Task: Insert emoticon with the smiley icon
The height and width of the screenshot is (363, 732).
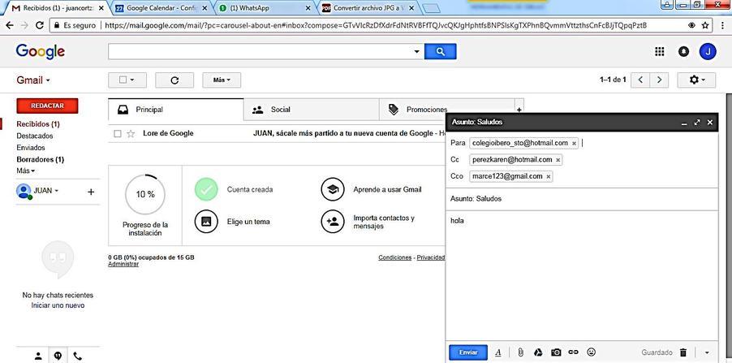Action: 591,352
